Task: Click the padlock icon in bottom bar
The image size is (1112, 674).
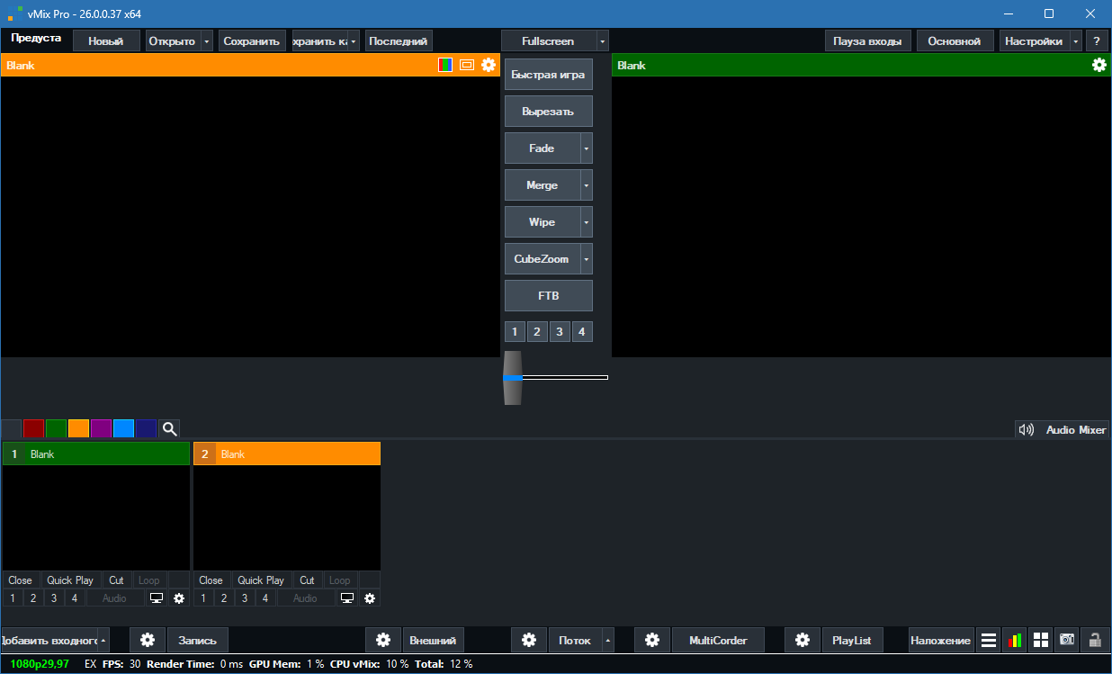Action: pyautogui.click(x=1095, y=640)
